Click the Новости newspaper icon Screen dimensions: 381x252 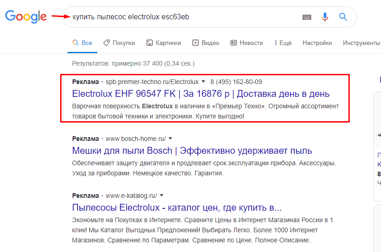coord(234,43)
